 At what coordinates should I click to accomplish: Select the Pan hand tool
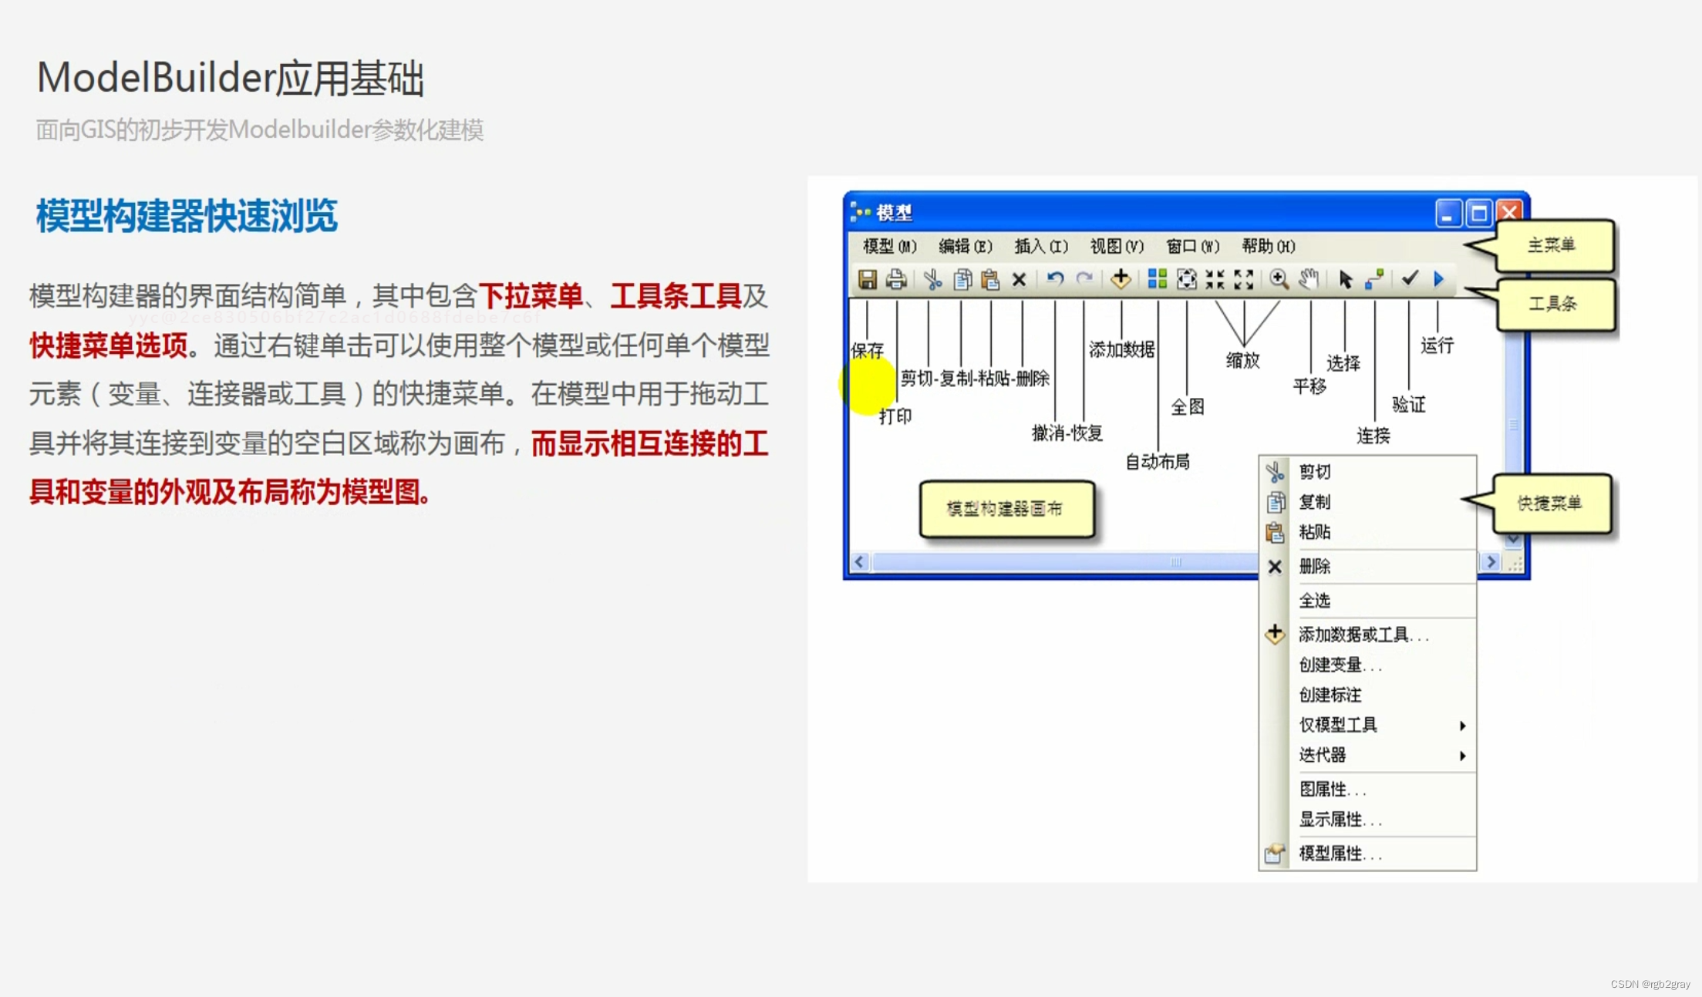(x=1309, y=279)
